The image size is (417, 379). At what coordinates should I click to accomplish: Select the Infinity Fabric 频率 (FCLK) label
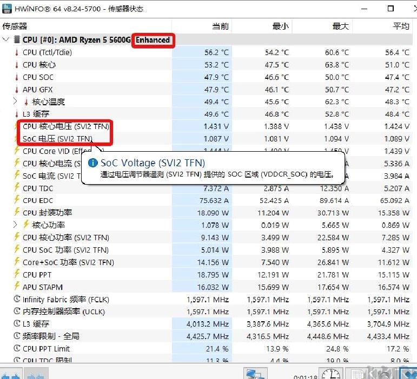coord(66,300)
